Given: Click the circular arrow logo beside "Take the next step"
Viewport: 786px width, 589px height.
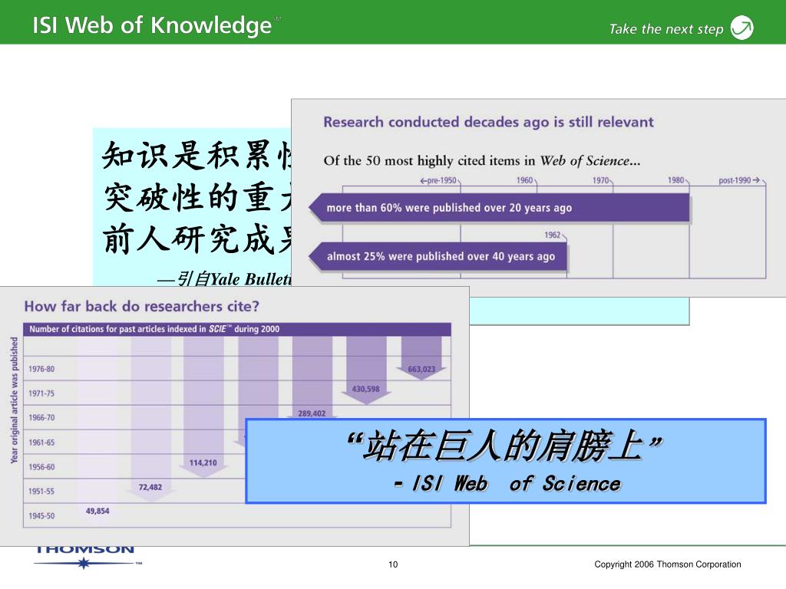Looking at the screenshot, I should point(742,28).
